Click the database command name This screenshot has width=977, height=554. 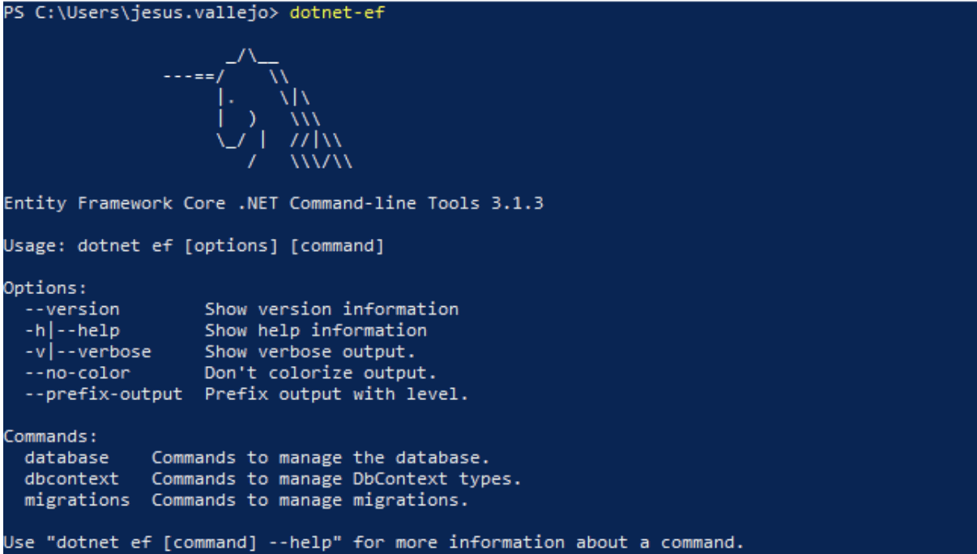click(x=66, y=458)
